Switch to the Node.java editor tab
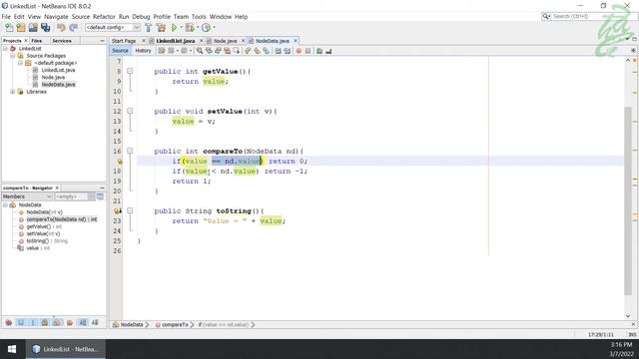This screenshot has height=359, width=639. [225, 41]
